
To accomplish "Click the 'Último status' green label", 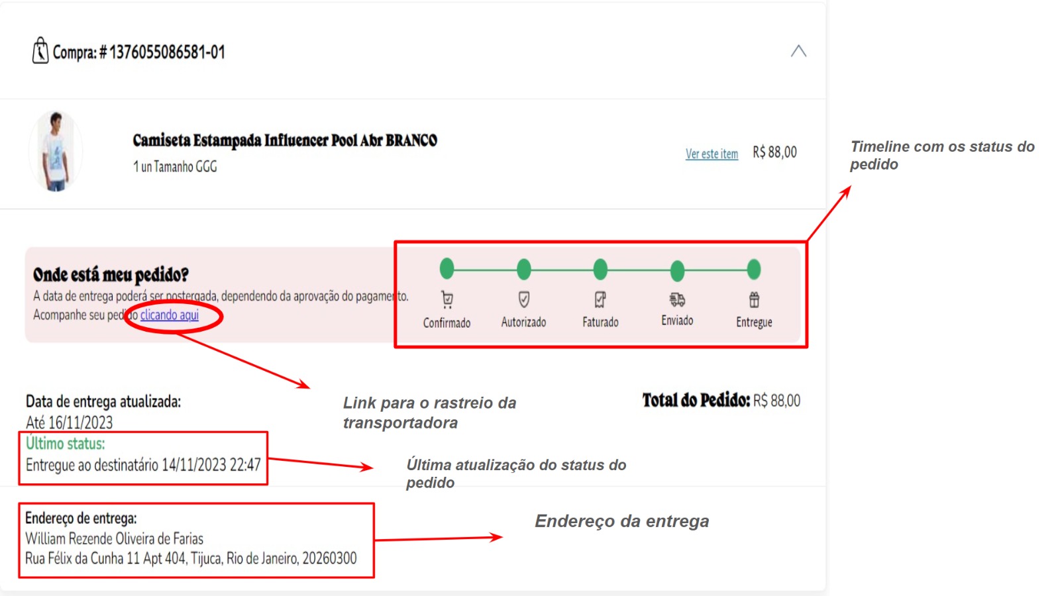I will pyautogui.click(x=65, y=444).
